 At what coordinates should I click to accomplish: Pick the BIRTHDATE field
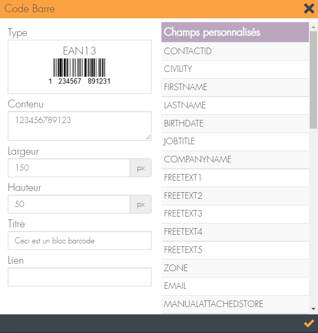click(235, 123)
